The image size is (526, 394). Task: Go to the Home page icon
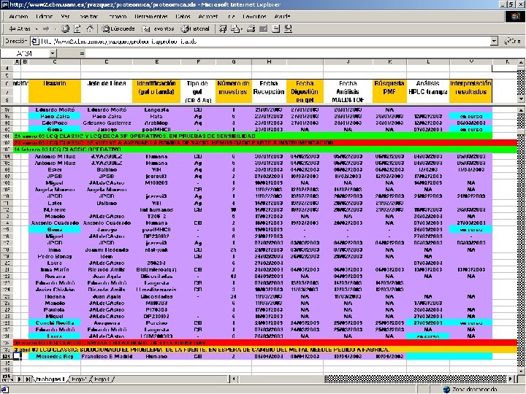(x=90, y=28)
